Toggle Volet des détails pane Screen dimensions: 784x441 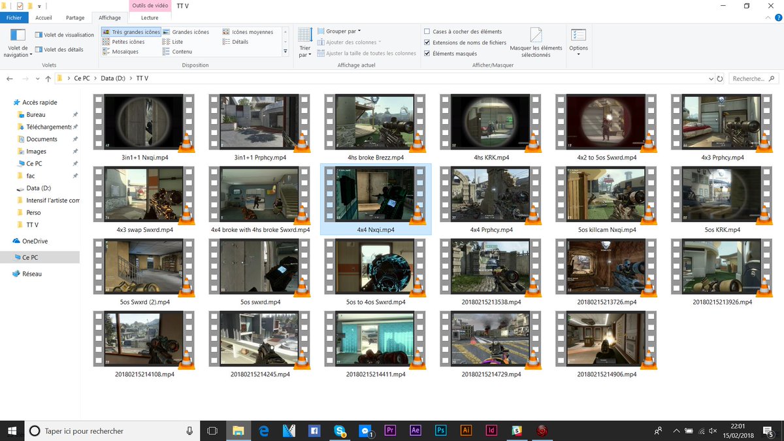pos(59,49)
